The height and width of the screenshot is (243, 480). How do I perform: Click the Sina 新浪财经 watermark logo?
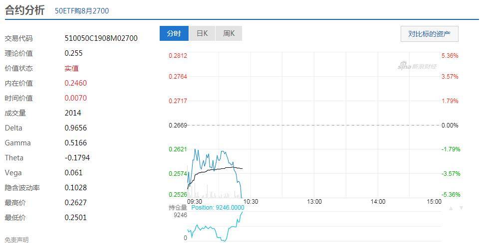tap(417, 66)
